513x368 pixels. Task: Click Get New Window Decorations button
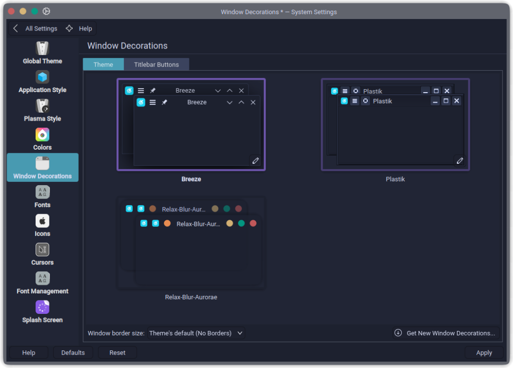pyautogui.click(x=446, y=333)
